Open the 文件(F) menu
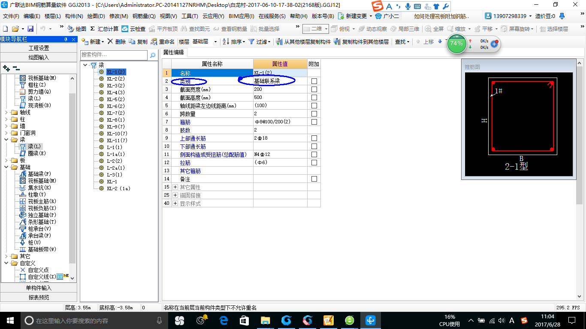 coord(11,16)
